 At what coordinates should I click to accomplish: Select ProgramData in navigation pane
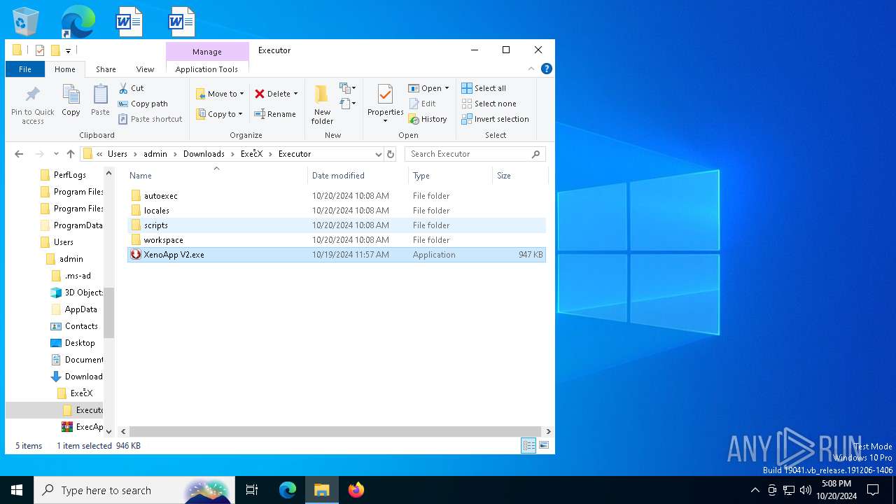pyautogui.click(x=78, y=225)
